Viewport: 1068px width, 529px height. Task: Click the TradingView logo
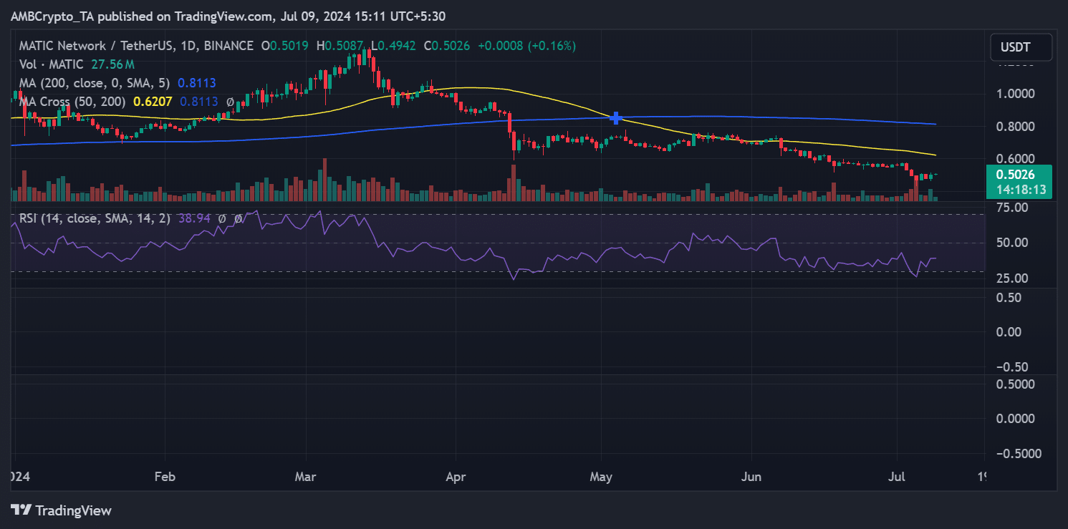(62, 510)
